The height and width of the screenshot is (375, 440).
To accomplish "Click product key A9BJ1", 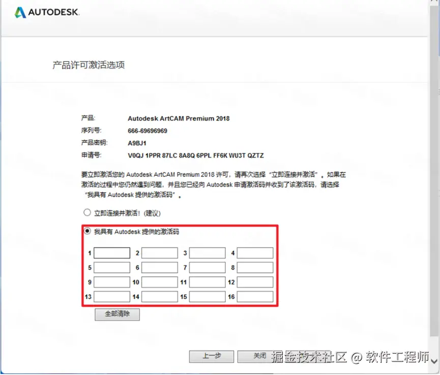I will 137,143.
